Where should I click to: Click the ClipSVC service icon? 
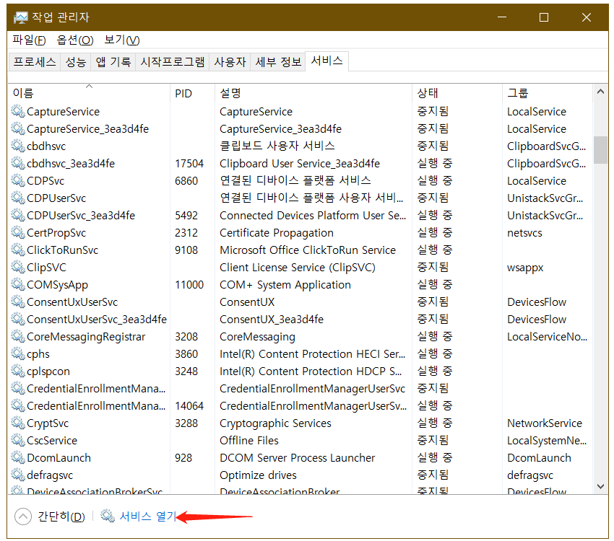pos(17,267)
